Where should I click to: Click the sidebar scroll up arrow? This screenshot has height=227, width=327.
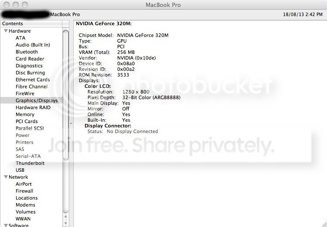(x=65, y=217)
